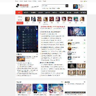96x96 pixels.
Task: Open the colorful swirl app icon in the header ad
Action: point(75,7)
